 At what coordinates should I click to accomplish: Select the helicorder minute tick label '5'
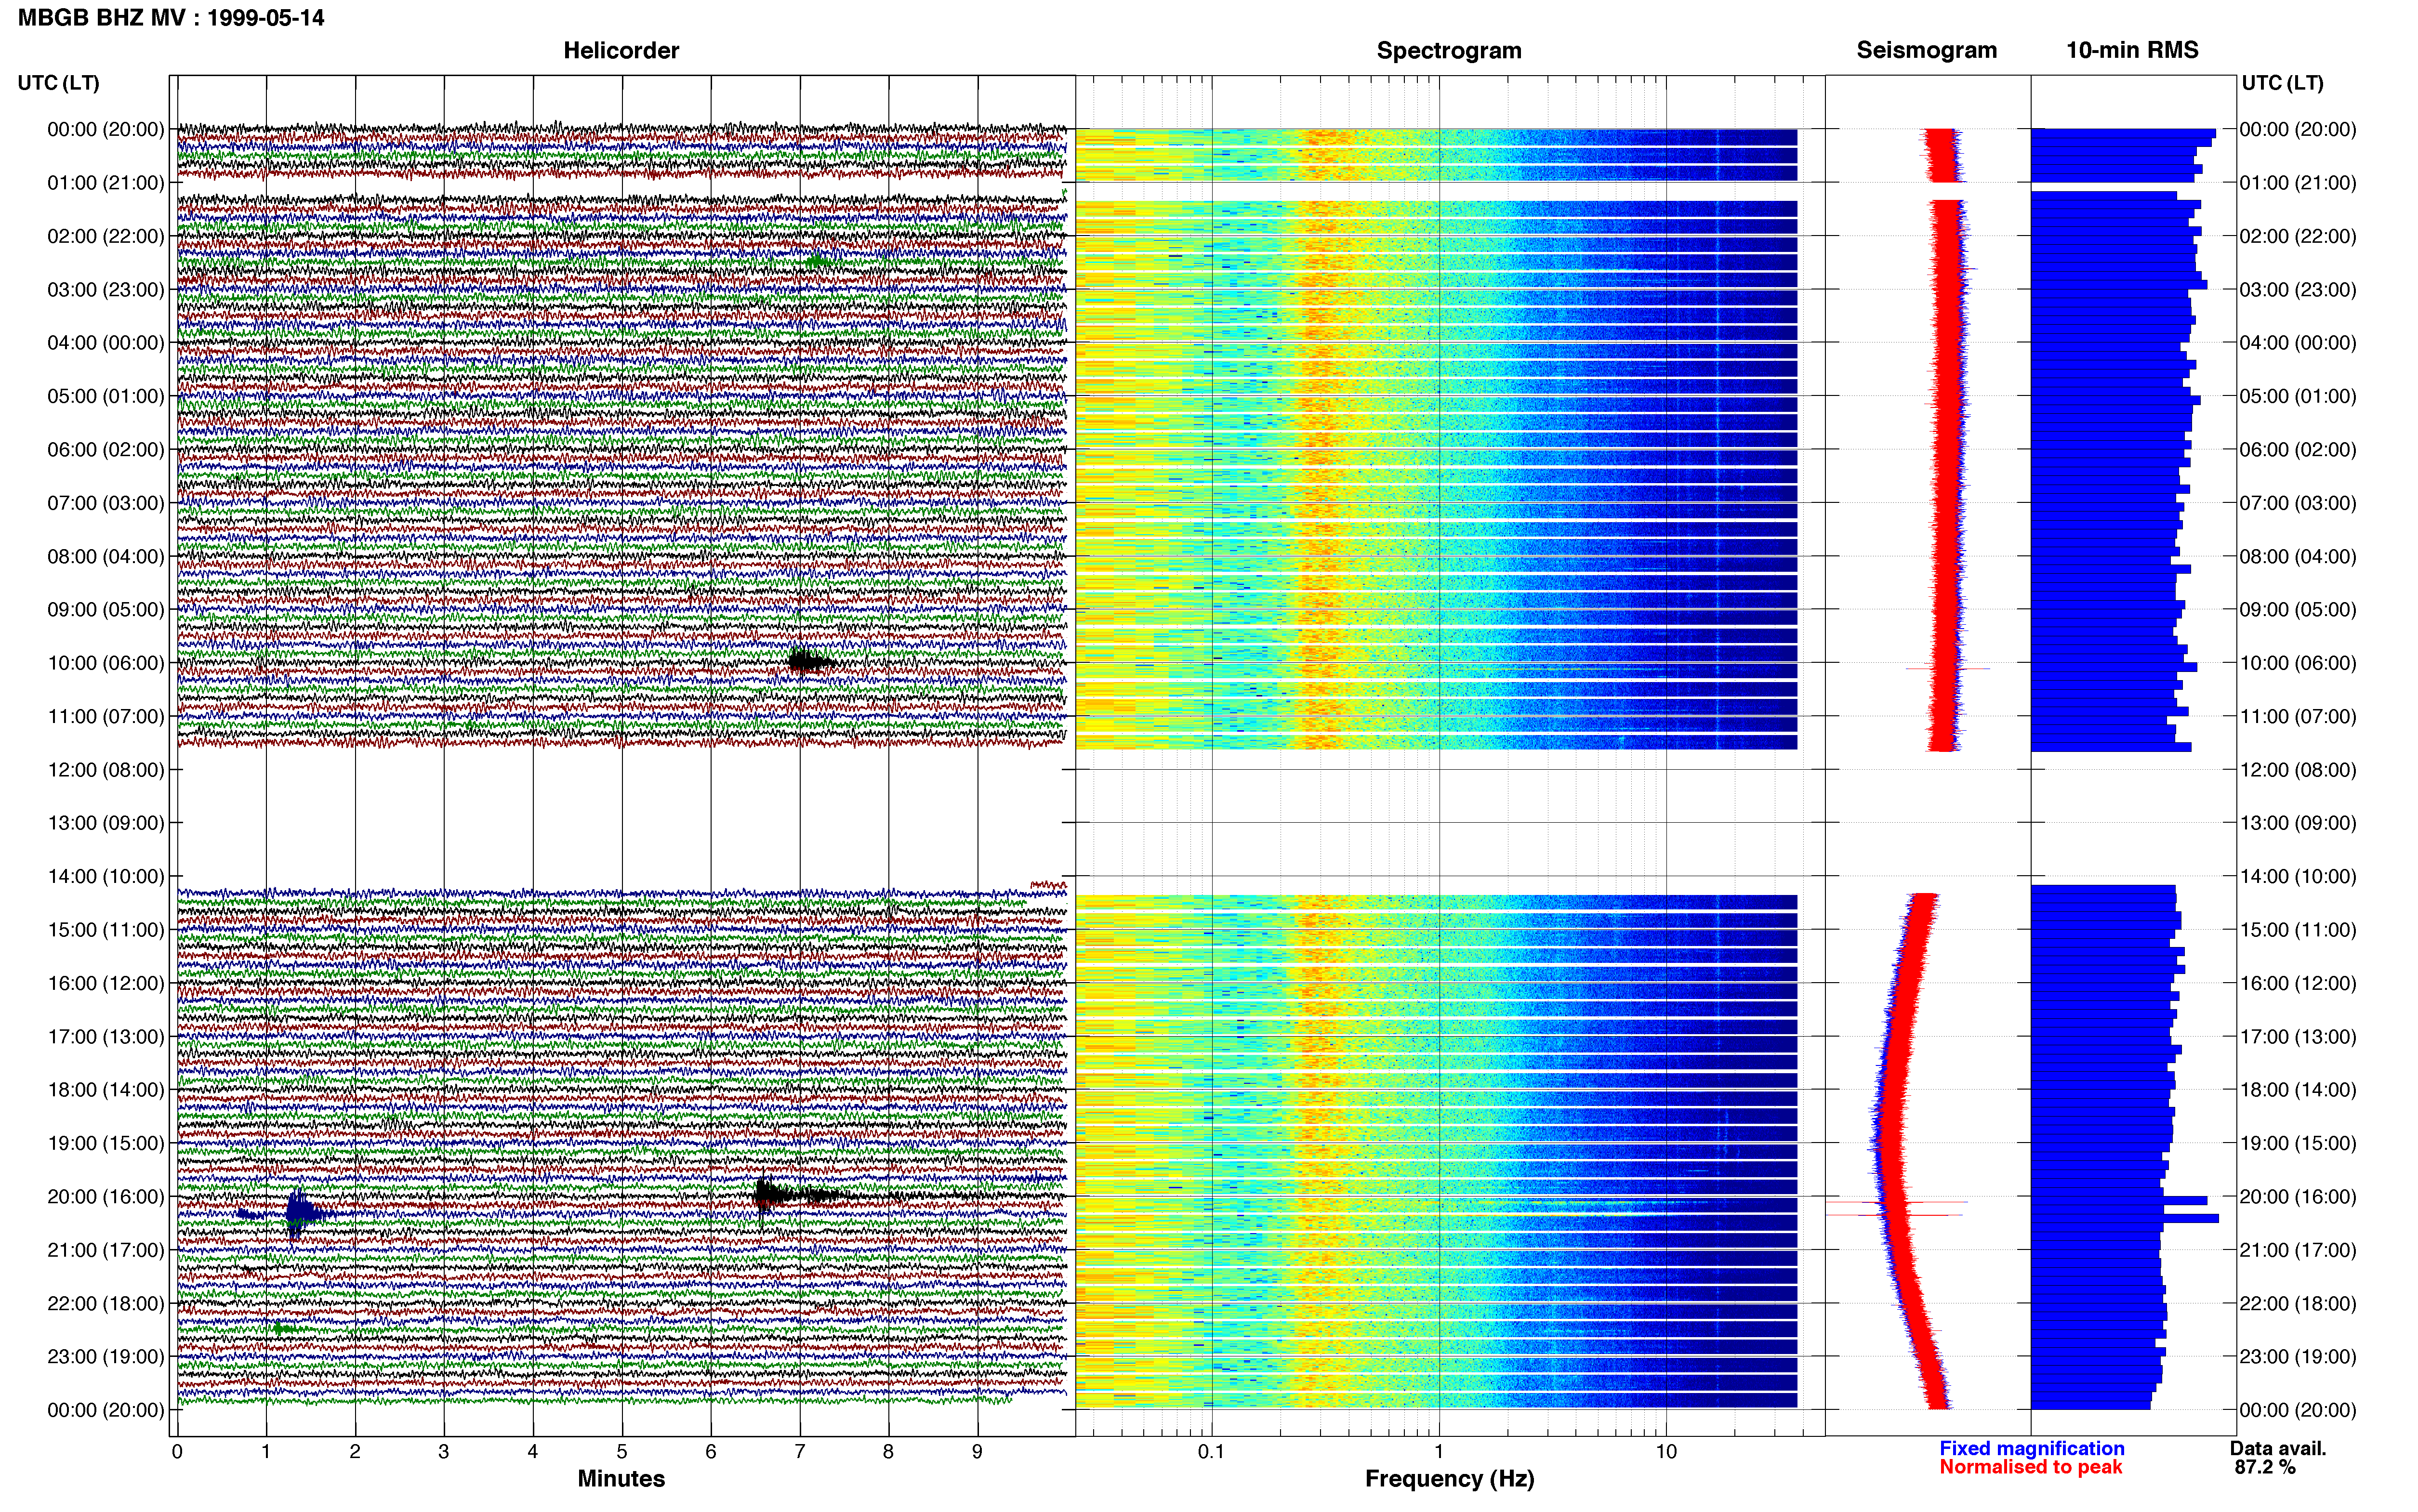(622, 1452)
